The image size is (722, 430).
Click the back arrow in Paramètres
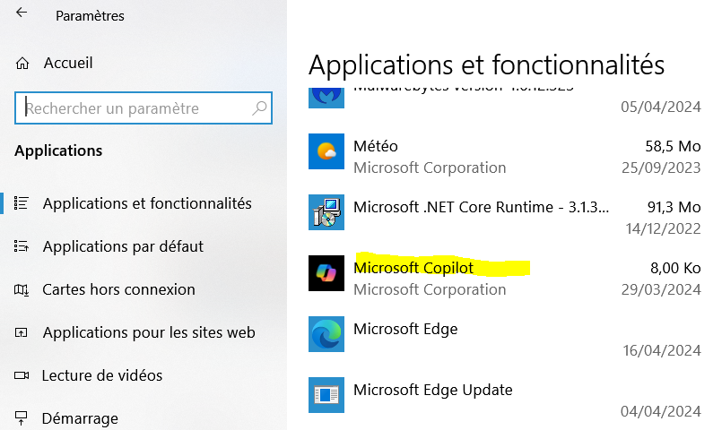[x=22, y=14]
